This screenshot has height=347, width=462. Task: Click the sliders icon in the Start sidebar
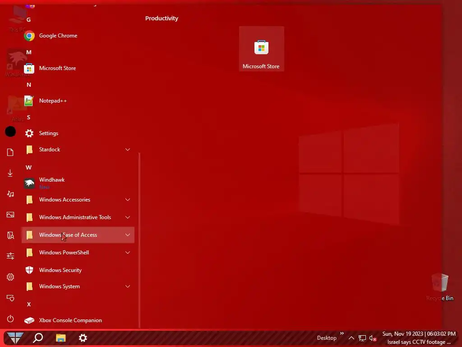[x=10, y=256]
